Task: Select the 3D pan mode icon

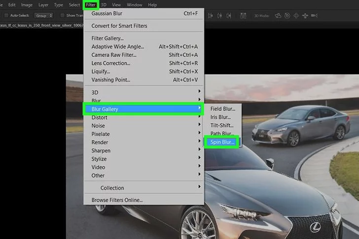Action: [296, 16]
